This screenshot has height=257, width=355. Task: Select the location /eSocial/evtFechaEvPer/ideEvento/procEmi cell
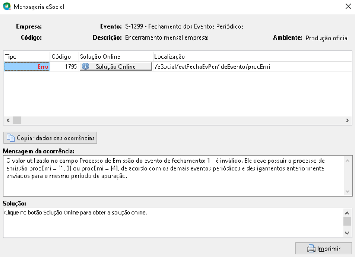pos(252,66)
